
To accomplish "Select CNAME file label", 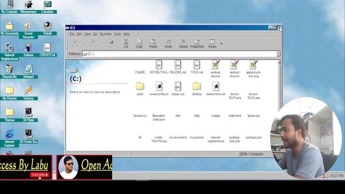I will 140,72.
